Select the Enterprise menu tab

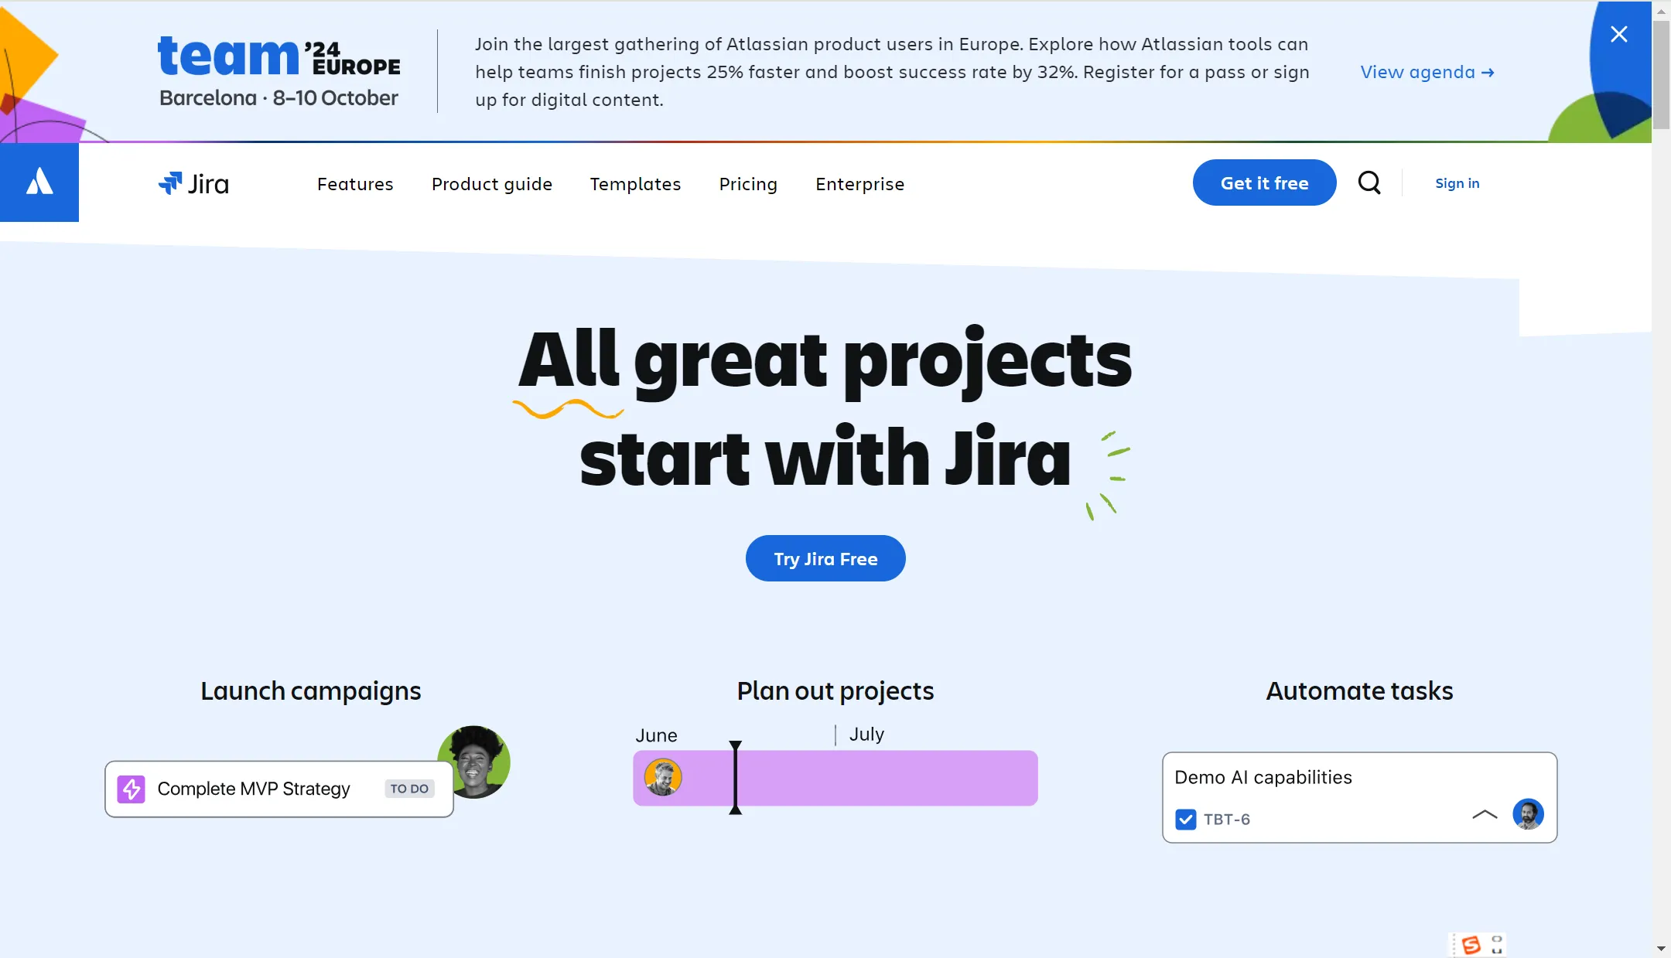click(859, 182)
